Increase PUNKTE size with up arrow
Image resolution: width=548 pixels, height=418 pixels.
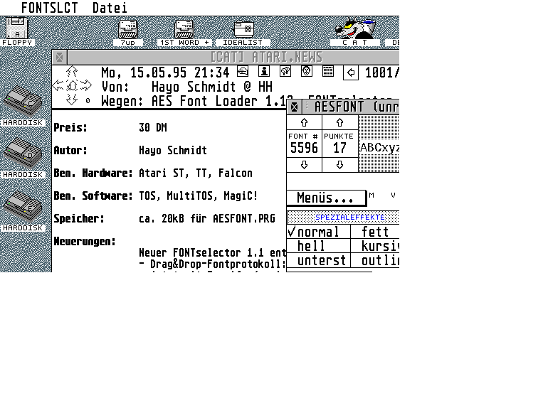(x=339, y=122)
